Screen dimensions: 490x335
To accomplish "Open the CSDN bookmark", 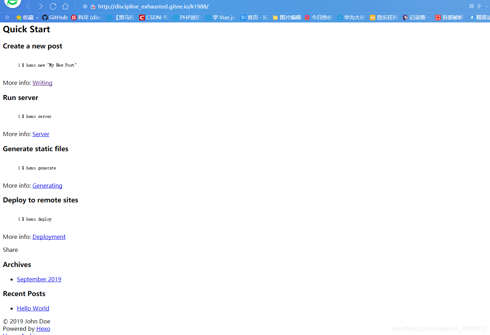I will [154, 17].
